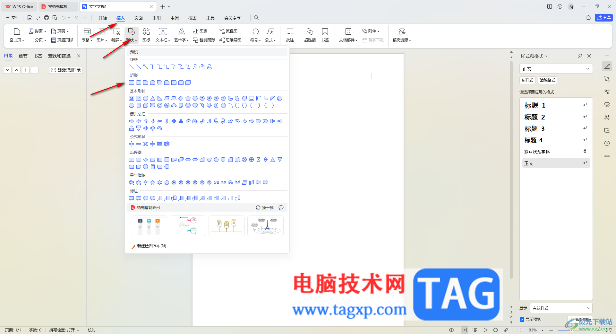This screenshot has width=616, height=334.
Task: Click the search icon in menu bar
Action: pyautogui.click(x=256, y=18)
